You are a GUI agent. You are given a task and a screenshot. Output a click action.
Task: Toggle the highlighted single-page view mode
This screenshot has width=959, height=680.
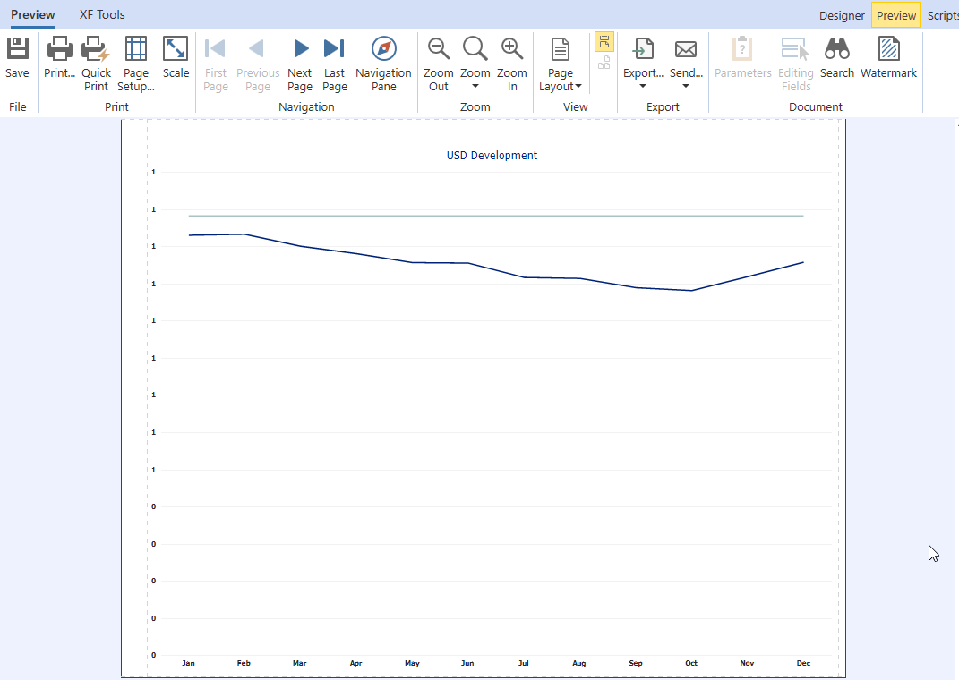[x=604, y=41]
